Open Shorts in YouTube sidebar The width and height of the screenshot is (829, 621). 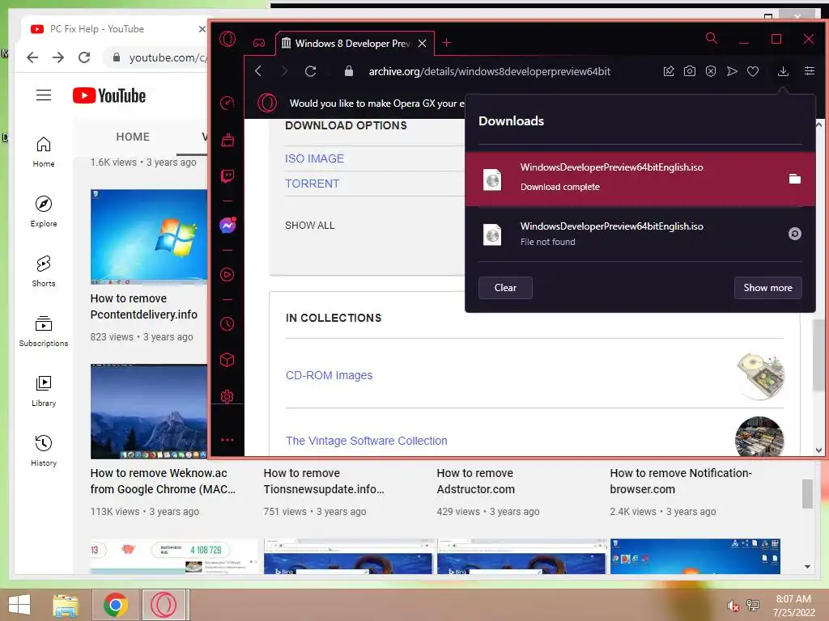click(x=44, y=271)
